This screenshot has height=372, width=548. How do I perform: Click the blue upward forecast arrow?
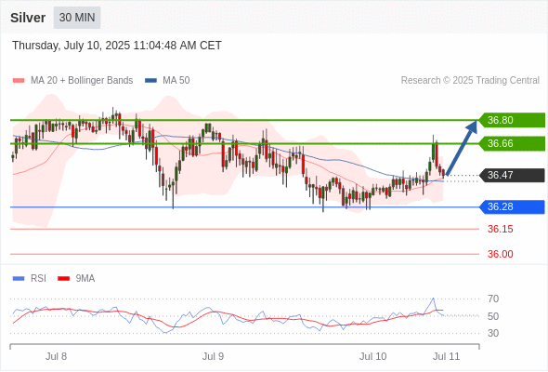point(462,147)
